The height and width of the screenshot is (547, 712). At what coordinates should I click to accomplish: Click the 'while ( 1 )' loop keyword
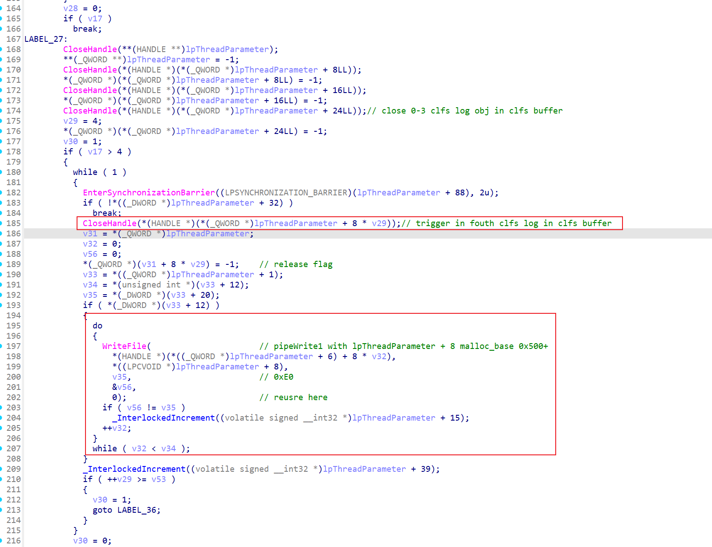[x=85, y=172]
